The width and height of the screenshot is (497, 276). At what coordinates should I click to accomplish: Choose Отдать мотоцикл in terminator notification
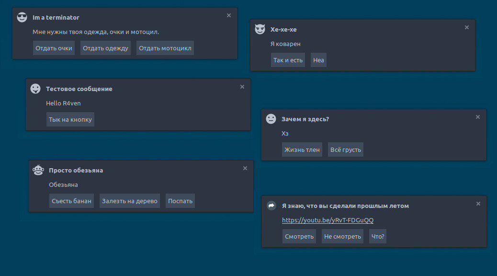[x=165, y=48]
